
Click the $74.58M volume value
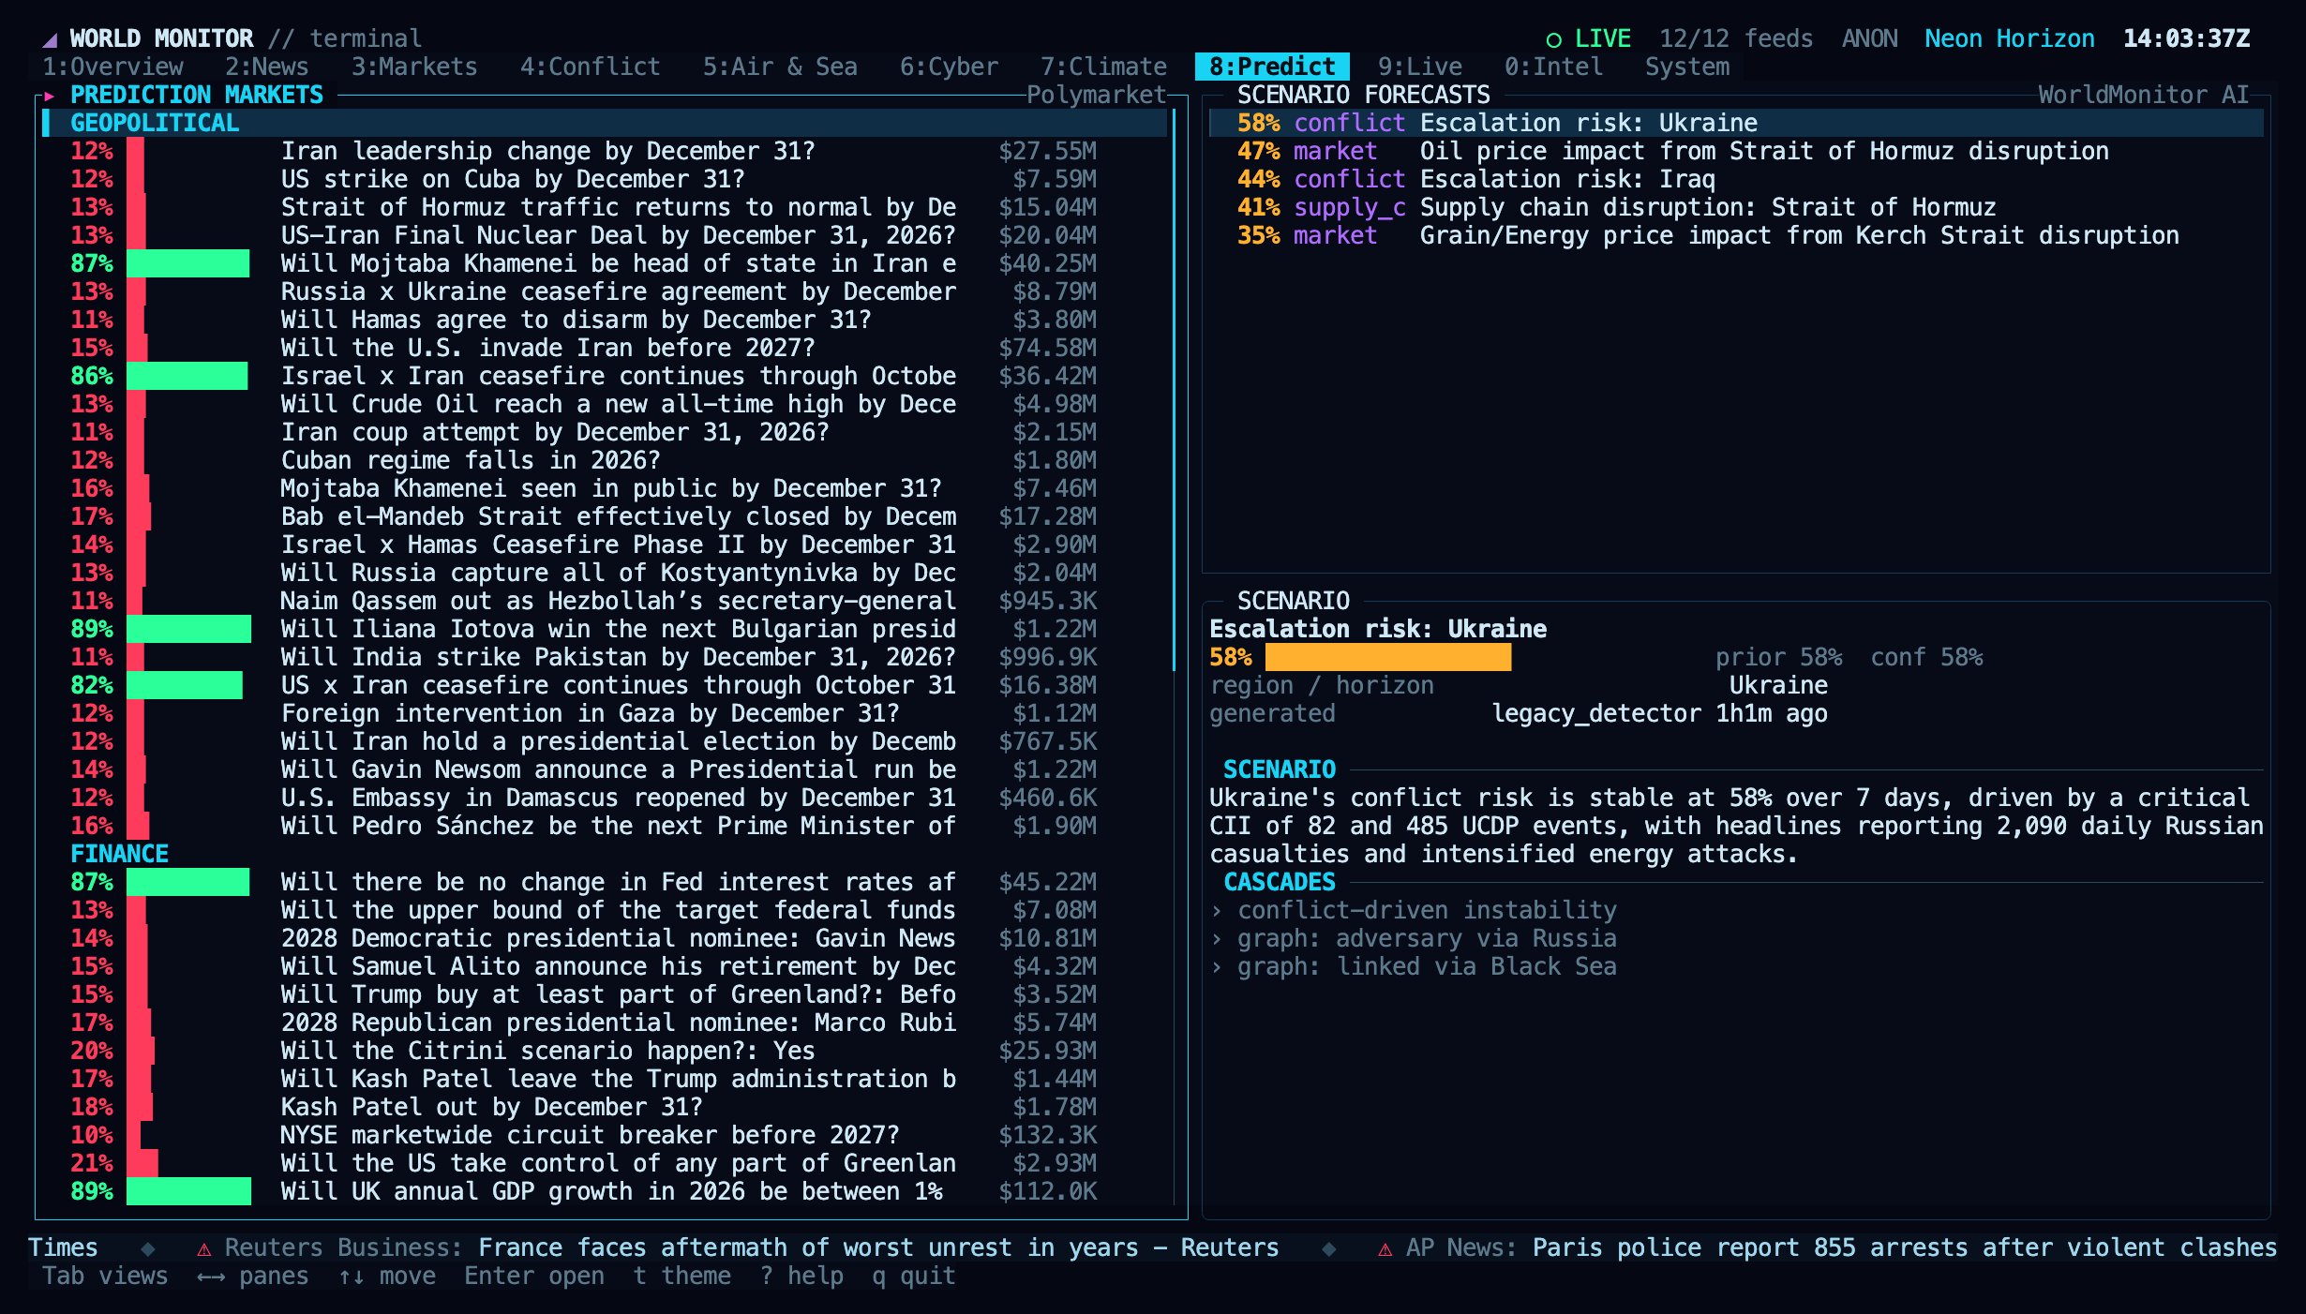(1048, 348)
